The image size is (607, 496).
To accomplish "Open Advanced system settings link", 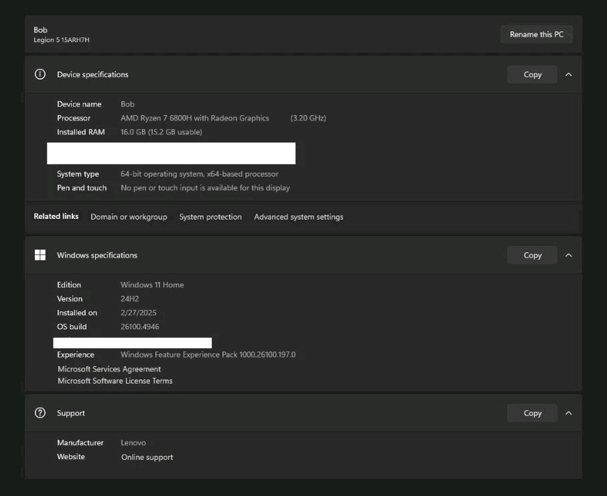I will pos(298,217).
